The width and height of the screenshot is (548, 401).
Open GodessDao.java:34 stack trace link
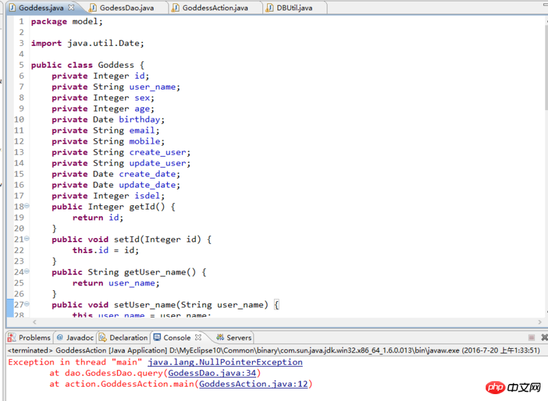click(x=212, y=373)
